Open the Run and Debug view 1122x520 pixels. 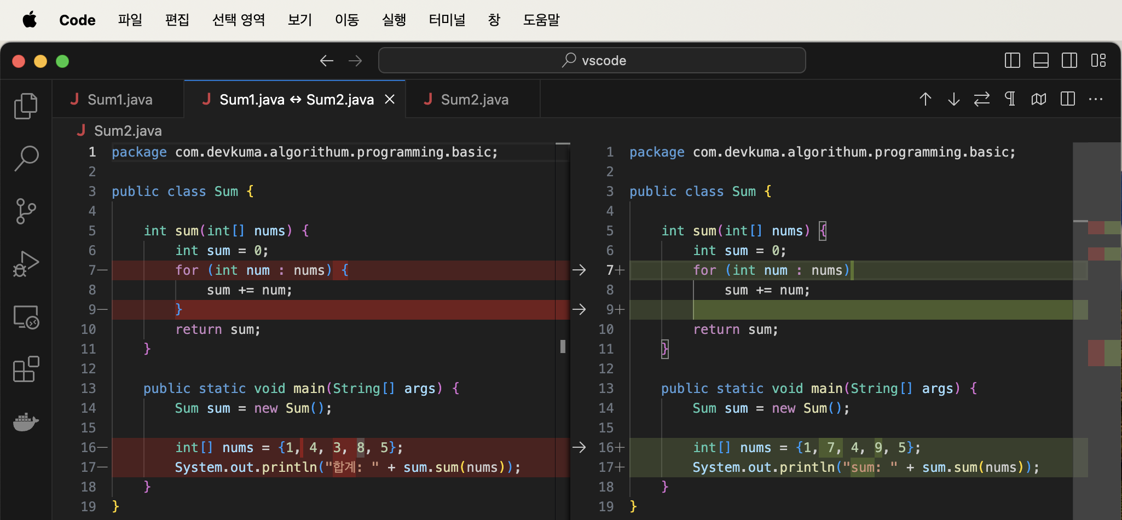coord(26,264)
